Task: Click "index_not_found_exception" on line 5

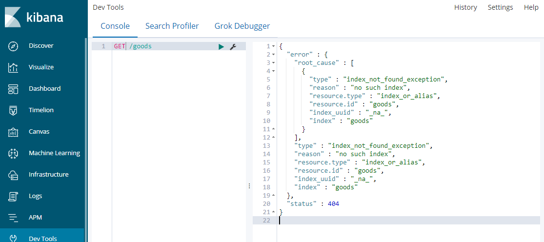Action: pyautogui.click(x=393, y=80)
